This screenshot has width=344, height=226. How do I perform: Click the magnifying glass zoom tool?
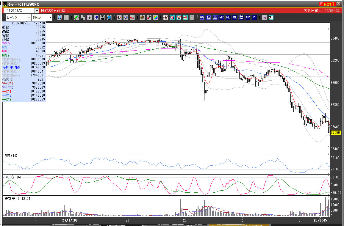[60, 18]
